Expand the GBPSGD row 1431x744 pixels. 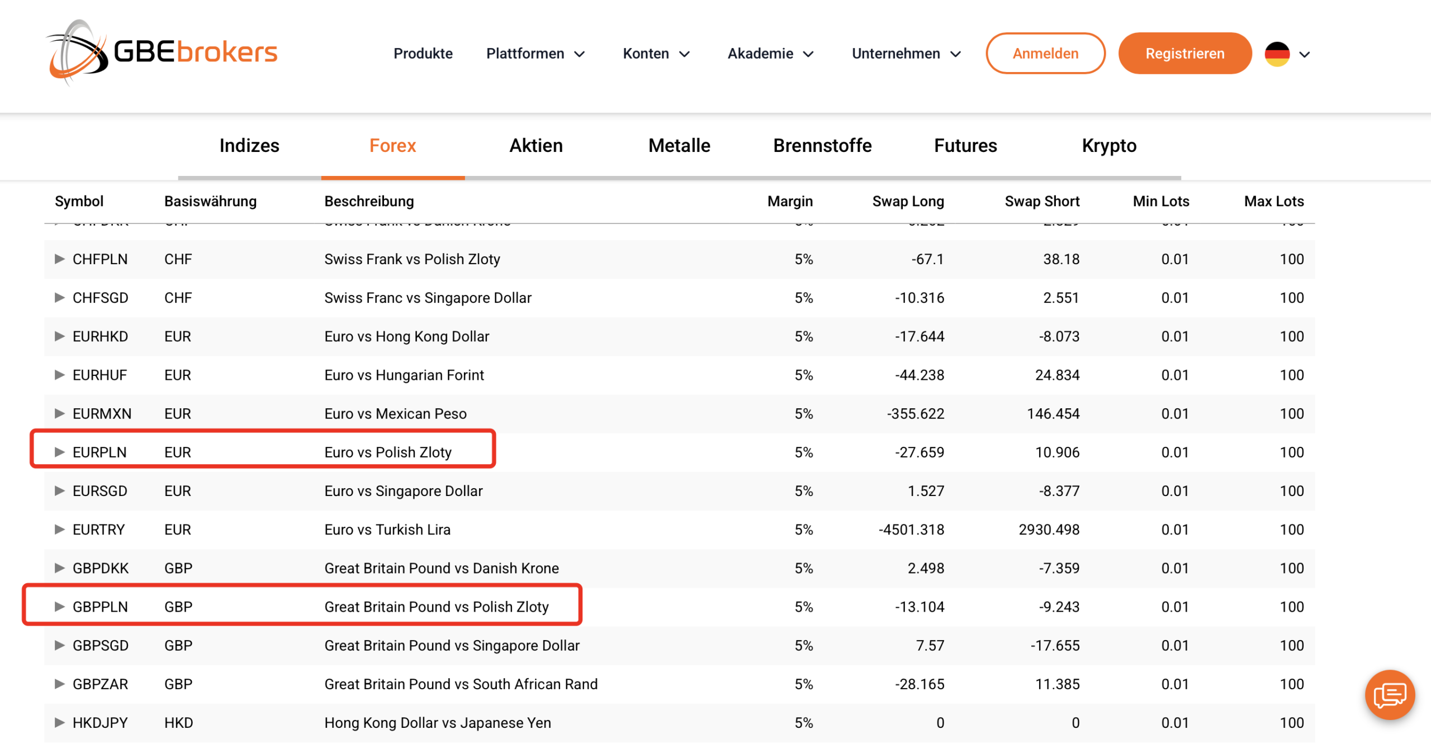[x=59, y=645]
